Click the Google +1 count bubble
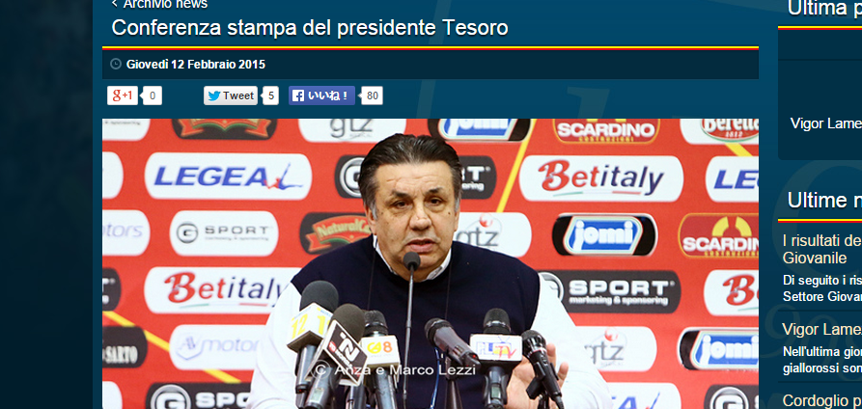The image size is (862, 409). [153, 96]
